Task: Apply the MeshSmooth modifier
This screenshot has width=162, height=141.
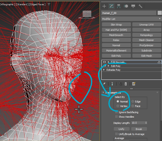Action: click(116, 35)
